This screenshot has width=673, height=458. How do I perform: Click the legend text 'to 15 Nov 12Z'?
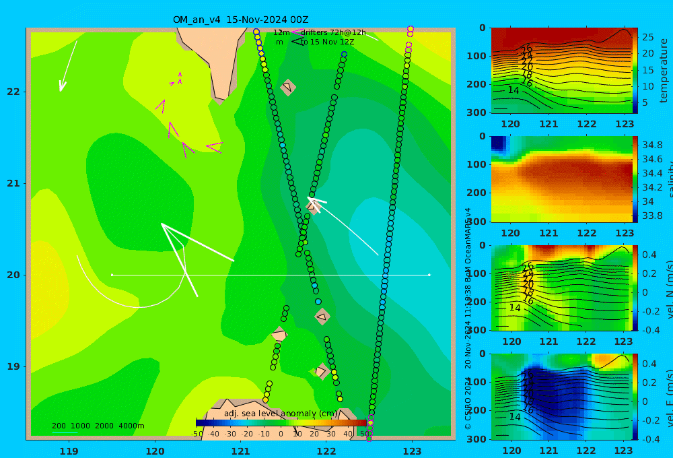click(328, 42)
